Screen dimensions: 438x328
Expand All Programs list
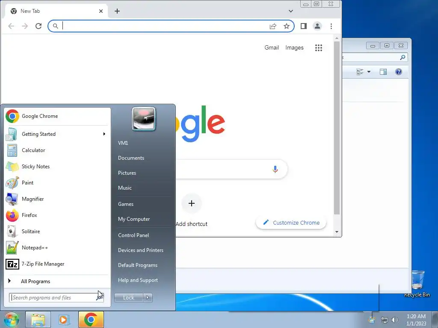point(57,281)
